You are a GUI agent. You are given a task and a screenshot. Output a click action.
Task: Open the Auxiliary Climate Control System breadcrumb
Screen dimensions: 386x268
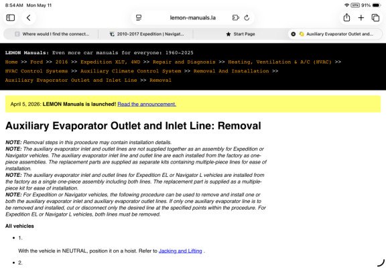click(x=131, y=71)
